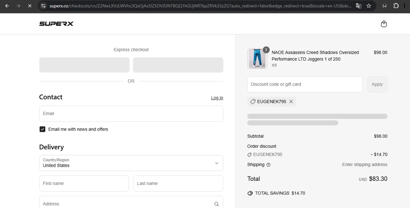Remove EUGENEK795 discount code chip
410x208 pixels.
pos(291,101)
